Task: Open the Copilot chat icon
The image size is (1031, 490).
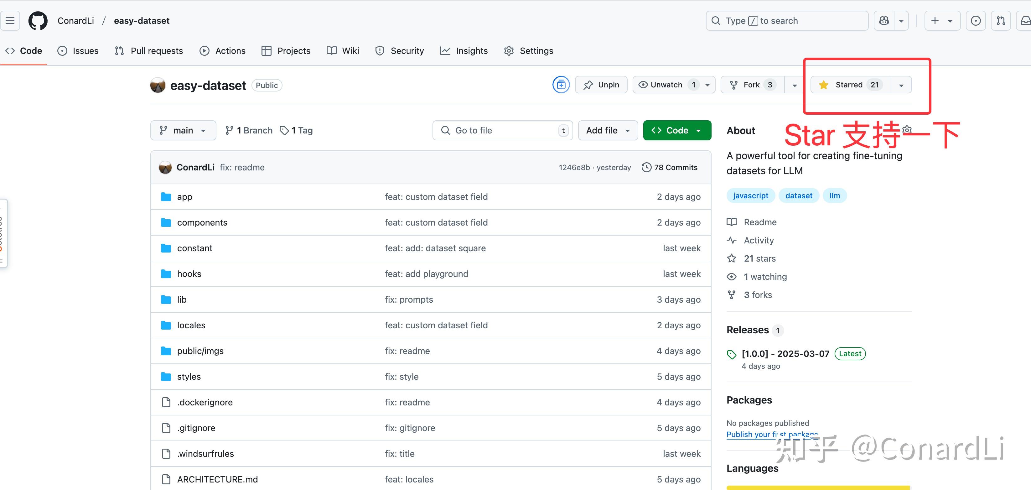Action: coord(884,21)
